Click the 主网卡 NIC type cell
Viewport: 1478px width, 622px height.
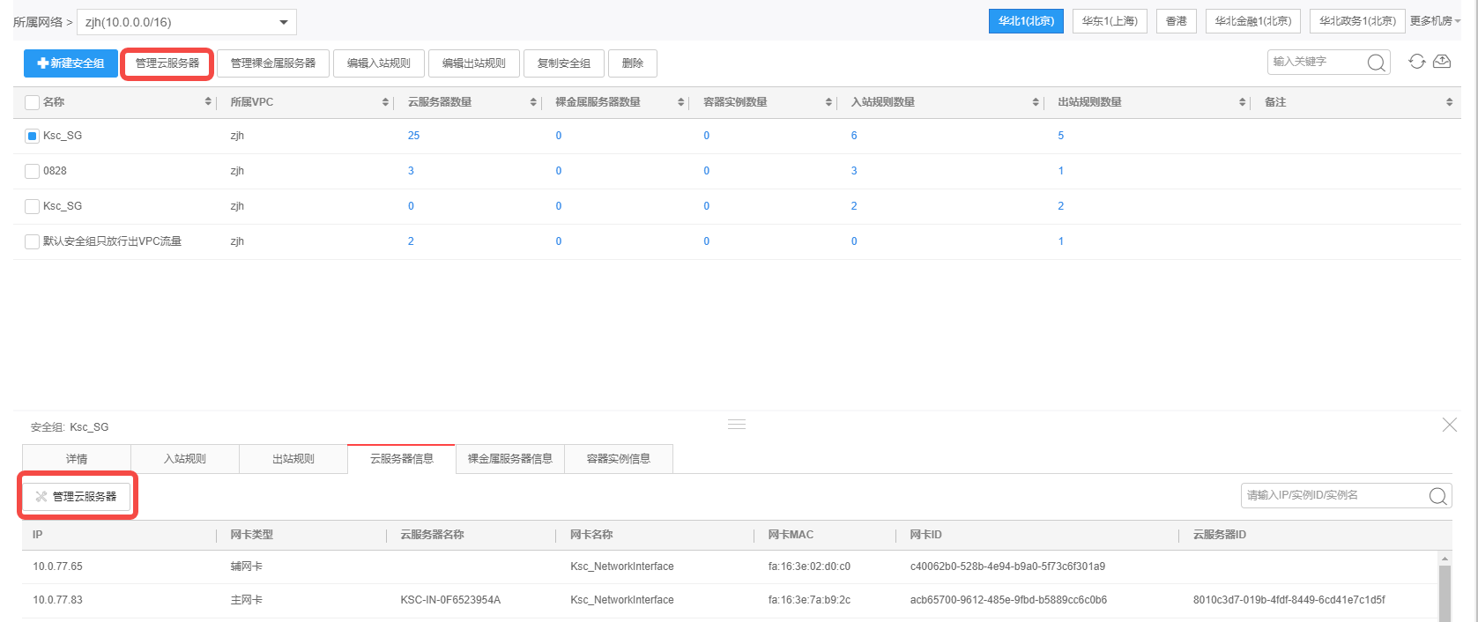[247, 600]
